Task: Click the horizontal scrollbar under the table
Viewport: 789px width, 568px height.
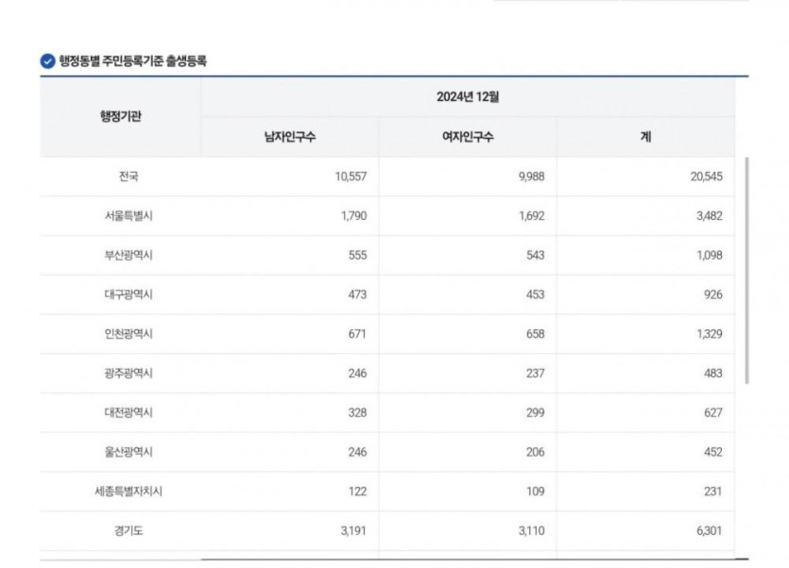Action: pos(468,559)
